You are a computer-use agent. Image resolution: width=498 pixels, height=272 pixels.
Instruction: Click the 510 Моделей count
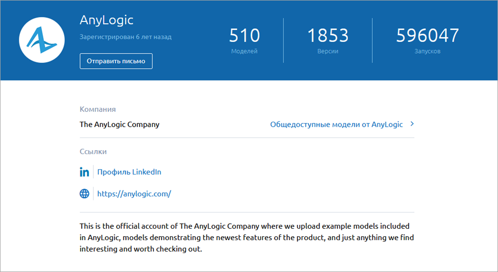click(244, 40)
